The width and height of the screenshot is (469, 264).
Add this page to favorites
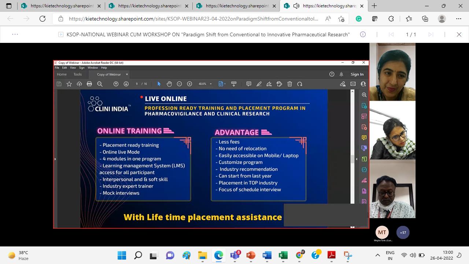(x=341, y=19)
